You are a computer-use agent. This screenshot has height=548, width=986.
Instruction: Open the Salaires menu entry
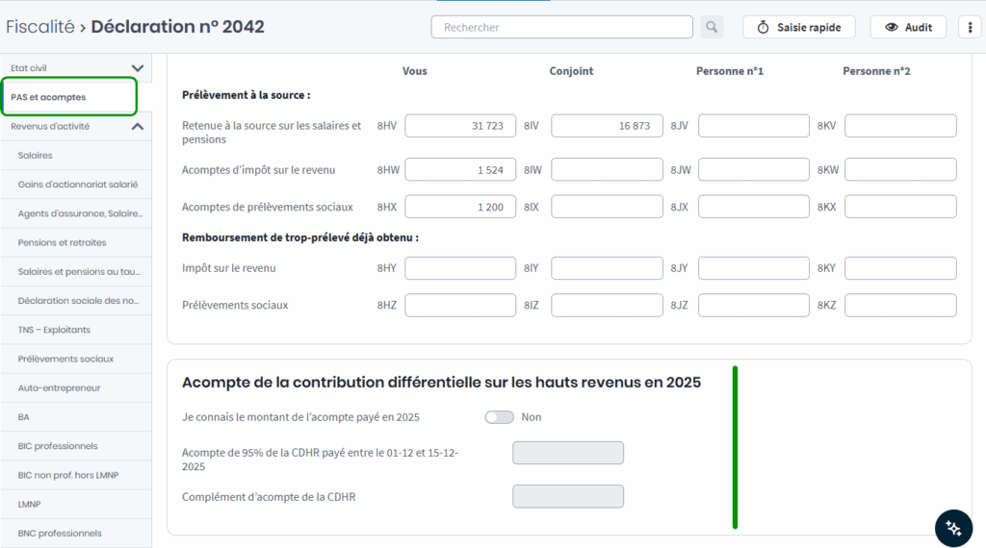(x=36, y=156)
